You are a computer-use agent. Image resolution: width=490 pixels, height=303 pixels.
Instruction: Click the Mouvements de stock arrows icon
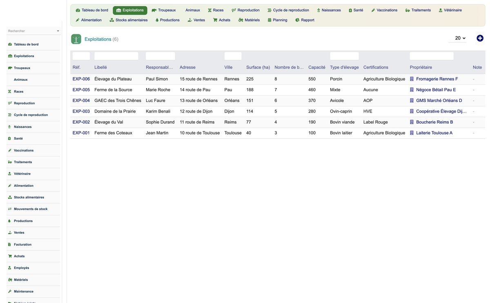pos(10,209)
